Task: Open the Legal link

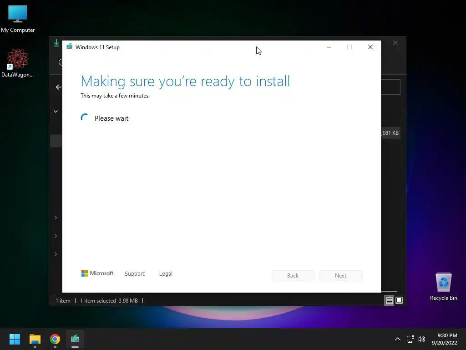Action: pos(166,273)
